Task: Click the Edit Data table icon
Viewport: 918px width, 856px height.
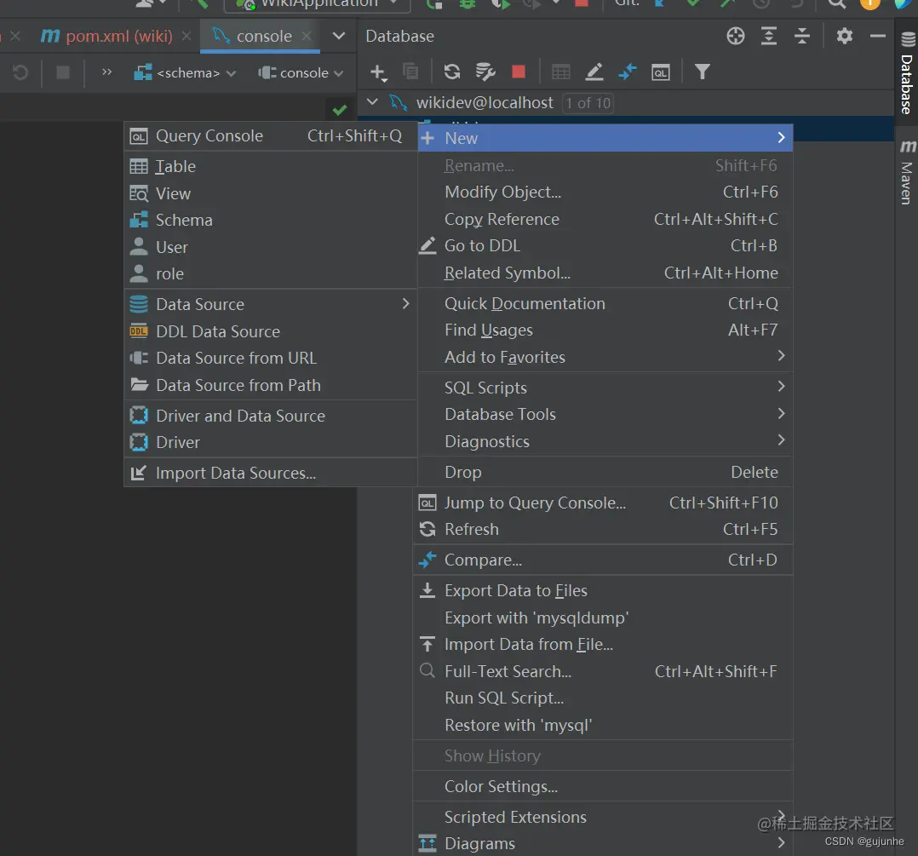Action: coord(561,72)
